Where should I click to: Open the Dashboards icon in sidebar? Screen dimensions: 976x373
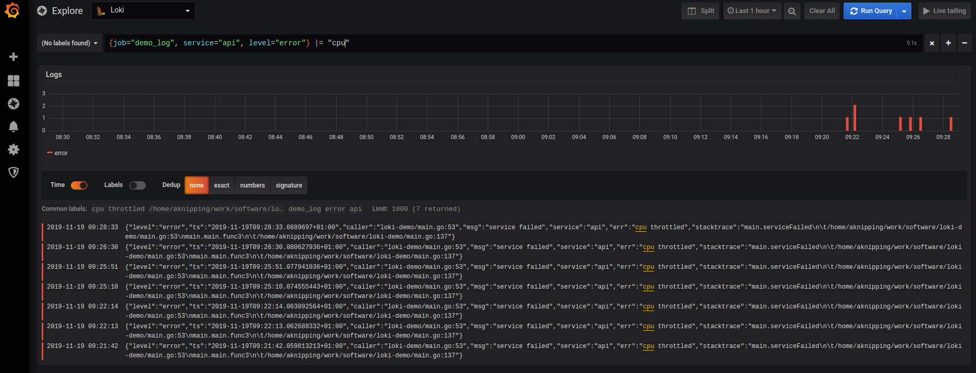coord(14,80)
